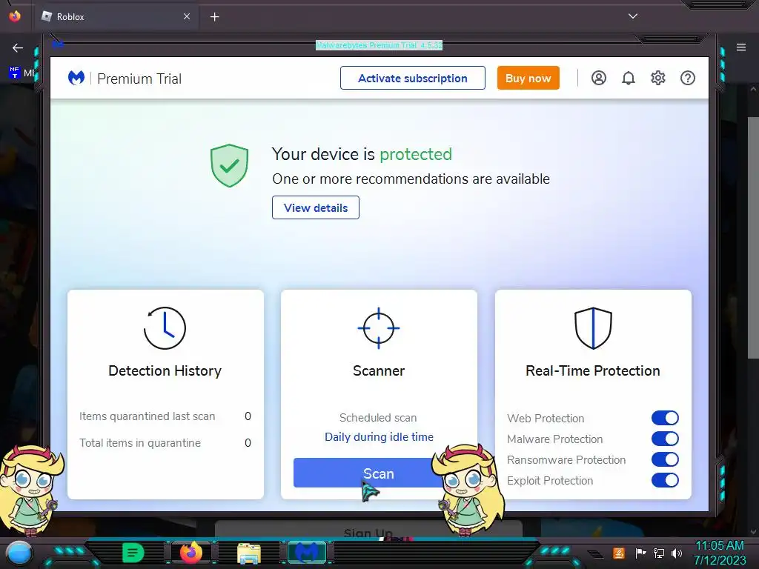Open the Scanner card title
The image size is (759, 569).
pos(379,370)
